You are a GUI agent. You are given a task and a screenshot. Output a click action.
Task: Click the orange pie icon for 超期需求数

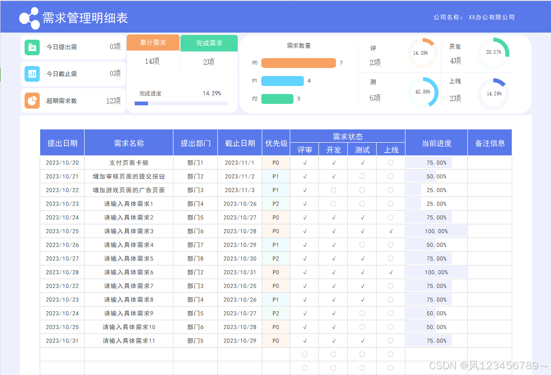[x=32, y=101]
